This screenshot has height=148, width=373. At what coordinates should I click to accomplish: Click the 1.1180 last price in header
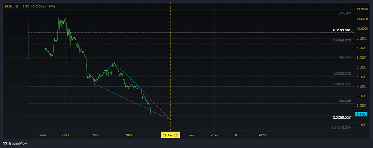click(25, 7)
